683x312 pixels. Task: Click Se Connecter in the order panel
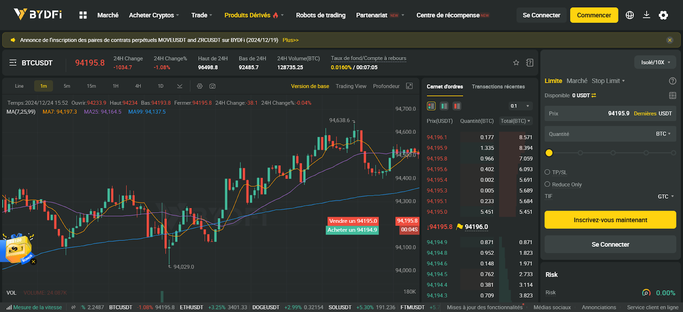pyautogui.click(x=610, y=245)
